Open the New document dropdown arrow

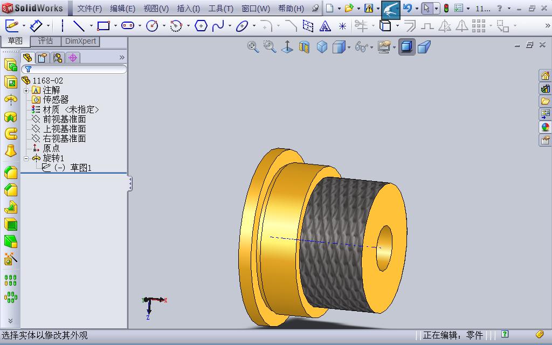tap(340, 9)
